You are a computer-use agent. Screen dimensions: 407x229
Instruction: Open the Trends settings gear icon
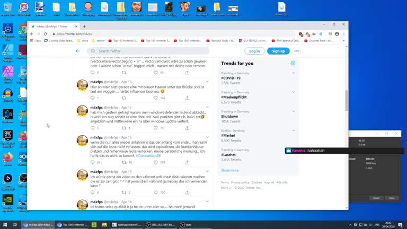coord(293,63)
